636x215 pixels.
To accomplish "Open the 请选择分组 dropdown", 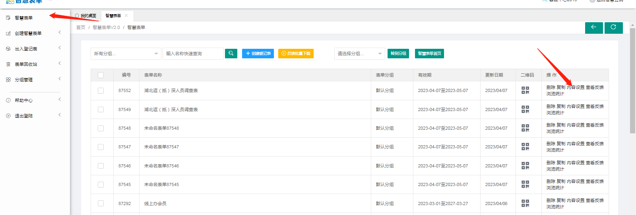I will tap(359, 54).
